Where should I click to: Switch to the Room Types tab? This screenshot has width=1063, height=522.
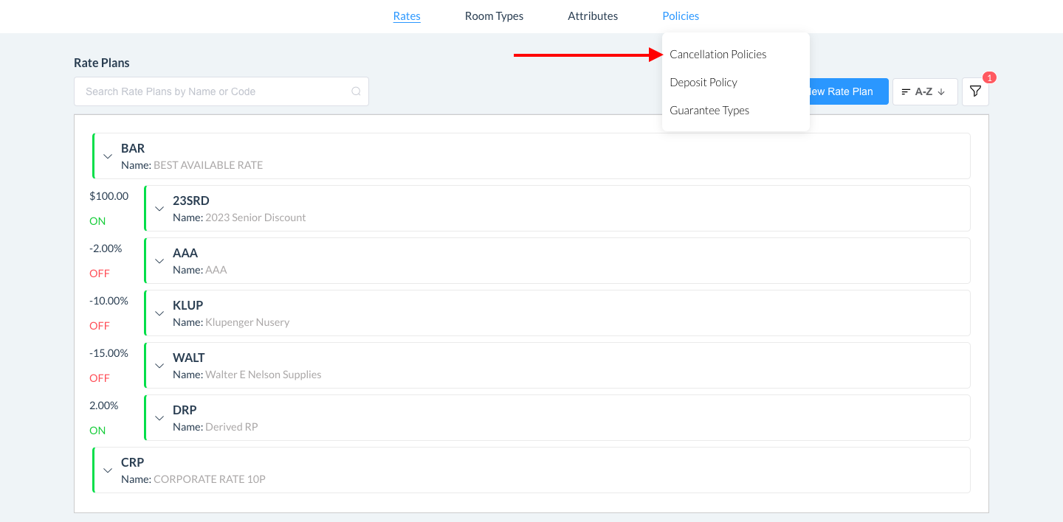coord(494,16)
